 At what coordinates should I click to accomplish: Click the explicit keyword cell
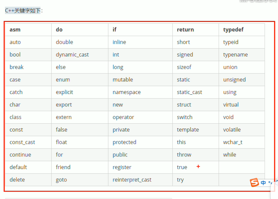80,92
